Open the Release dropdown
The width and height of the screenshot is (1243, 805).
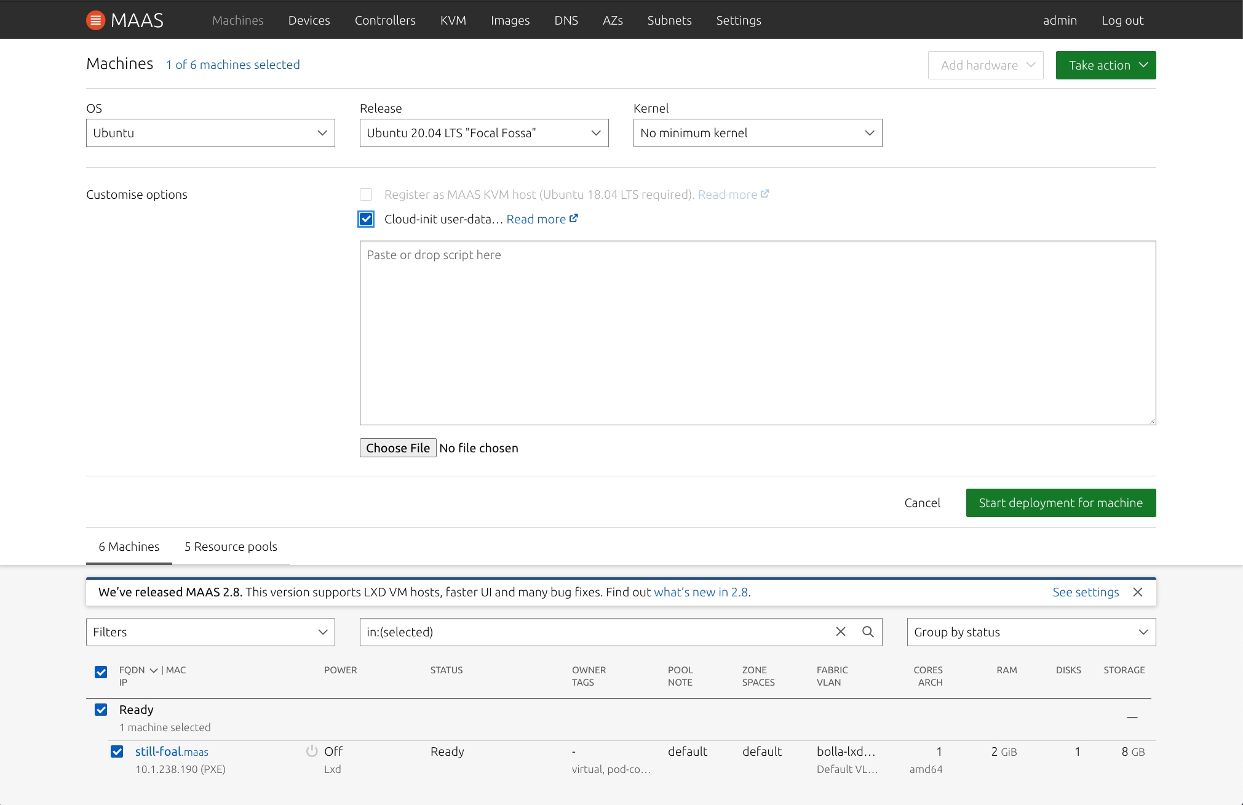(x=483, y=133)
